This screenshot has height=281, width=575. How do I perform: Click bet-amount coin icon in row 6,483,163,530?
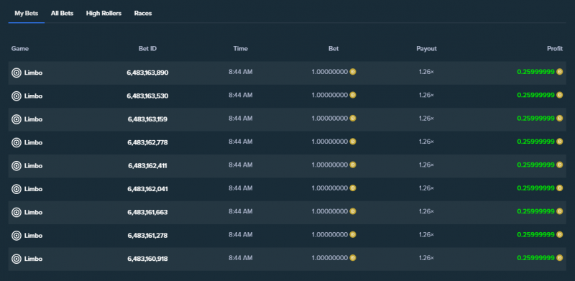353,95
